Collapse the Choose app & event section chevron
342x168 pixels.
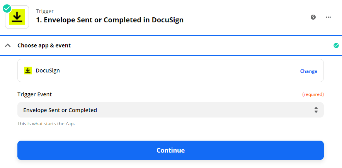pos(7,45)
